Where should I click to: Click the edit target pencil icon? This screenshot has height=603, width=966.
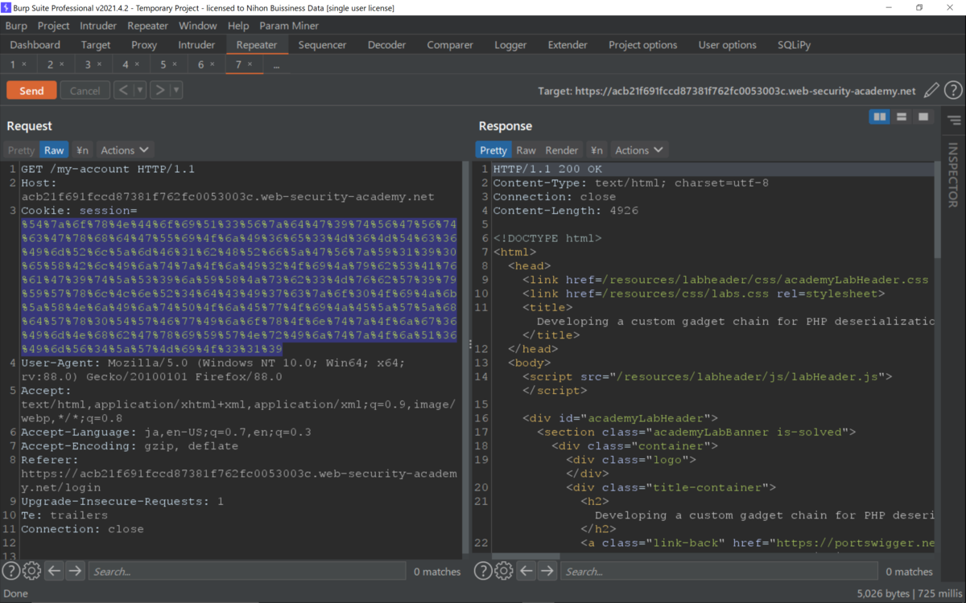(x=931, y=91)
